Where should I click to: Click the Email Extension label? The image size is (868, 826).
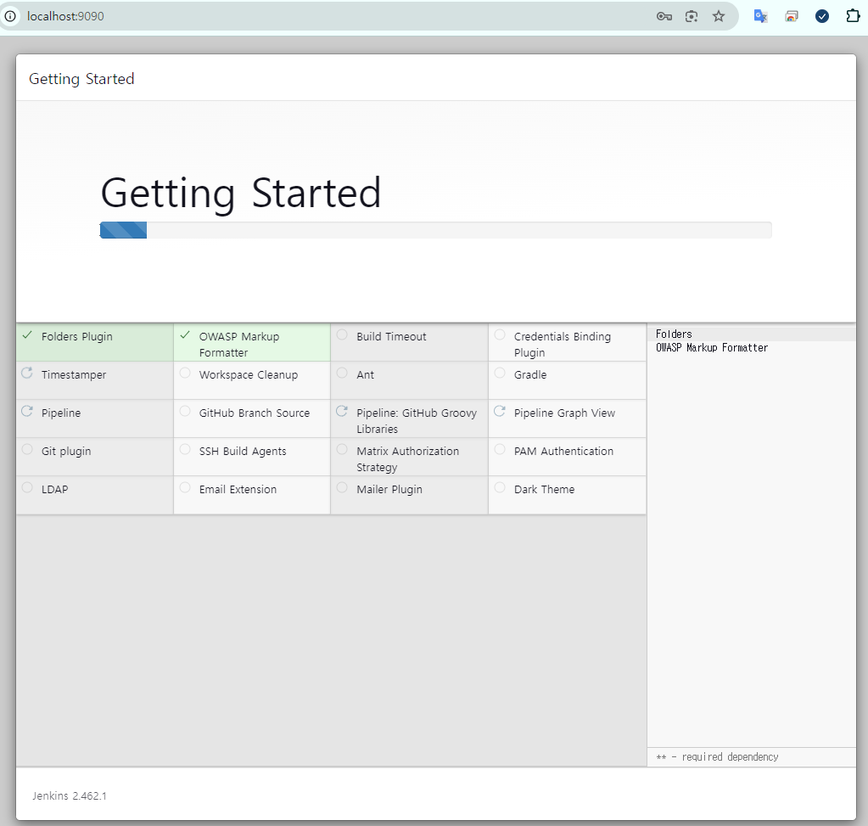tap(238, 490)
